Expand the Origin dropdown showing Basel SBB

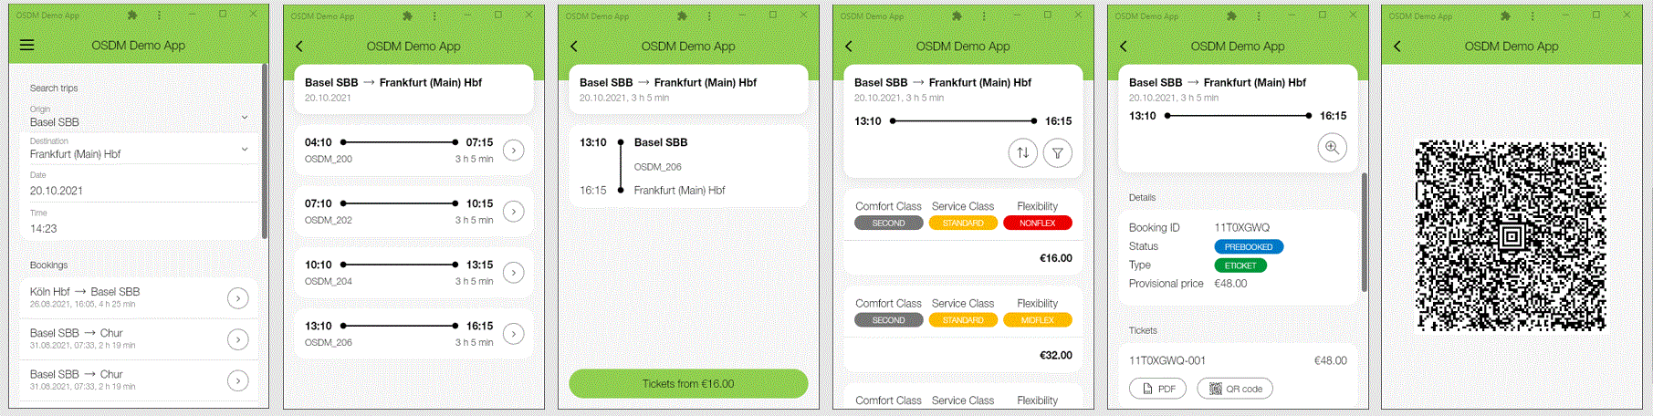(139, 116)
